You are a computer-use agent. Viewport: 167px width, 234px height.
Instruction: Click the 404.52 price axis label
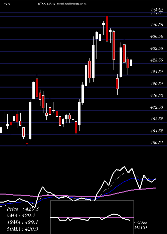tap(157, 131)
